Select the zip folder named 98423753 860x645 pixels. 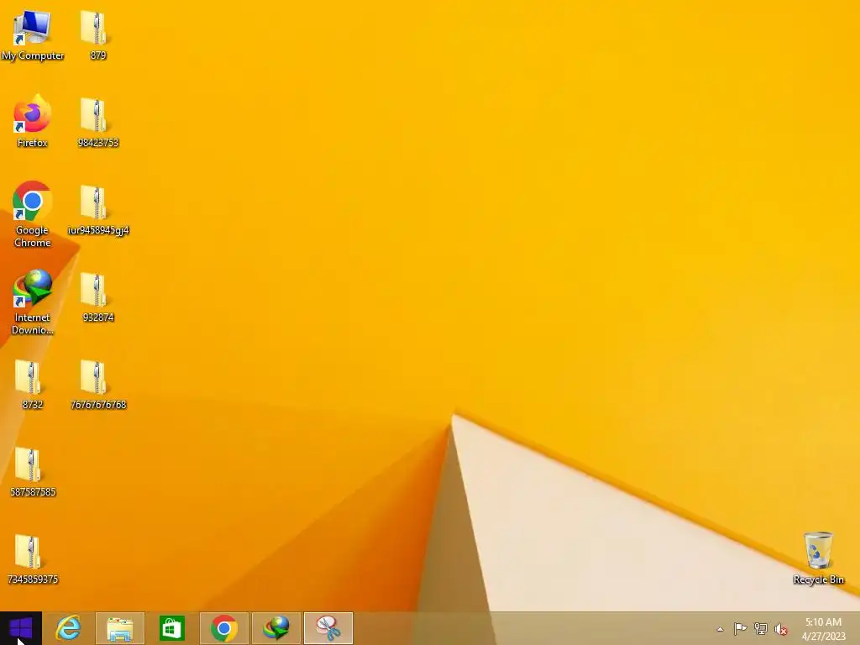coord(97,122)
